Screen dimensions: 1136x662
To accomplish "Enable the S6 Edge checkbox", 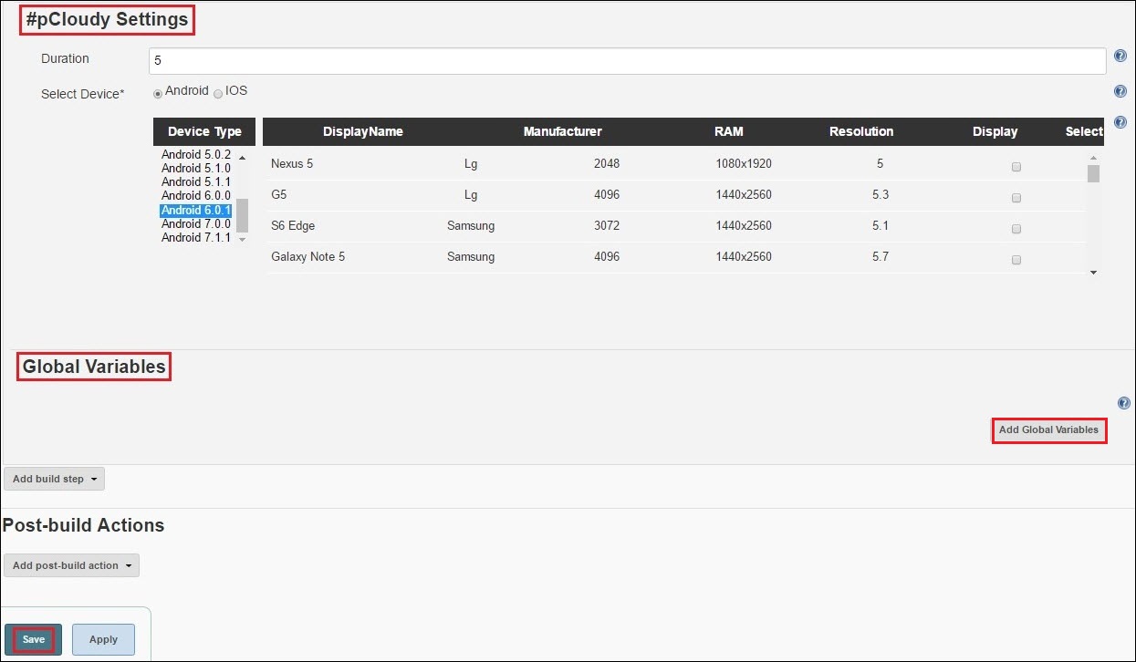I will pos(1016,229).
